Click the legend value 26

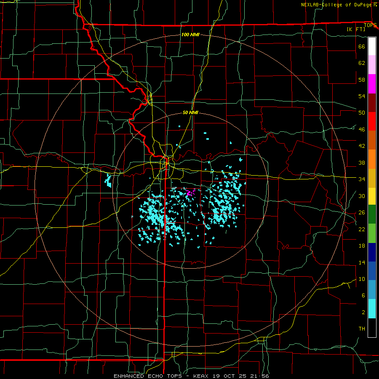click(x=362, y=213)
